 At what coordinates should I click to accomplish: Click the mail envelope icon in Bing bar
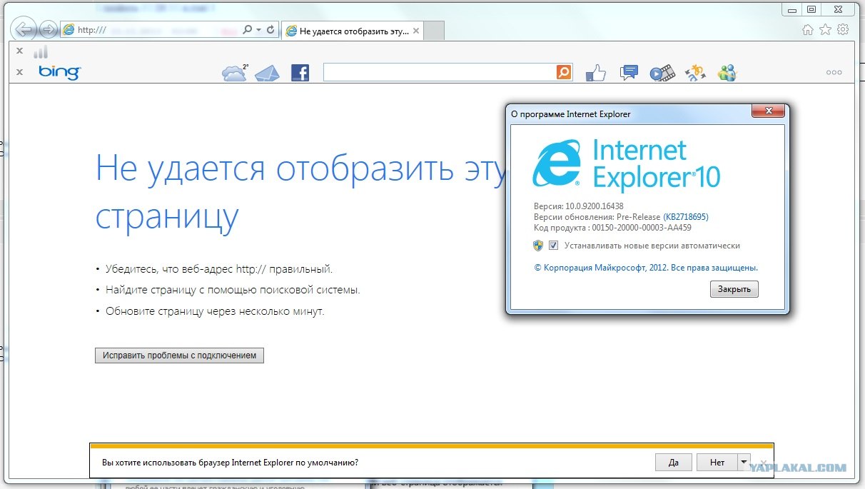pos(267,73)
